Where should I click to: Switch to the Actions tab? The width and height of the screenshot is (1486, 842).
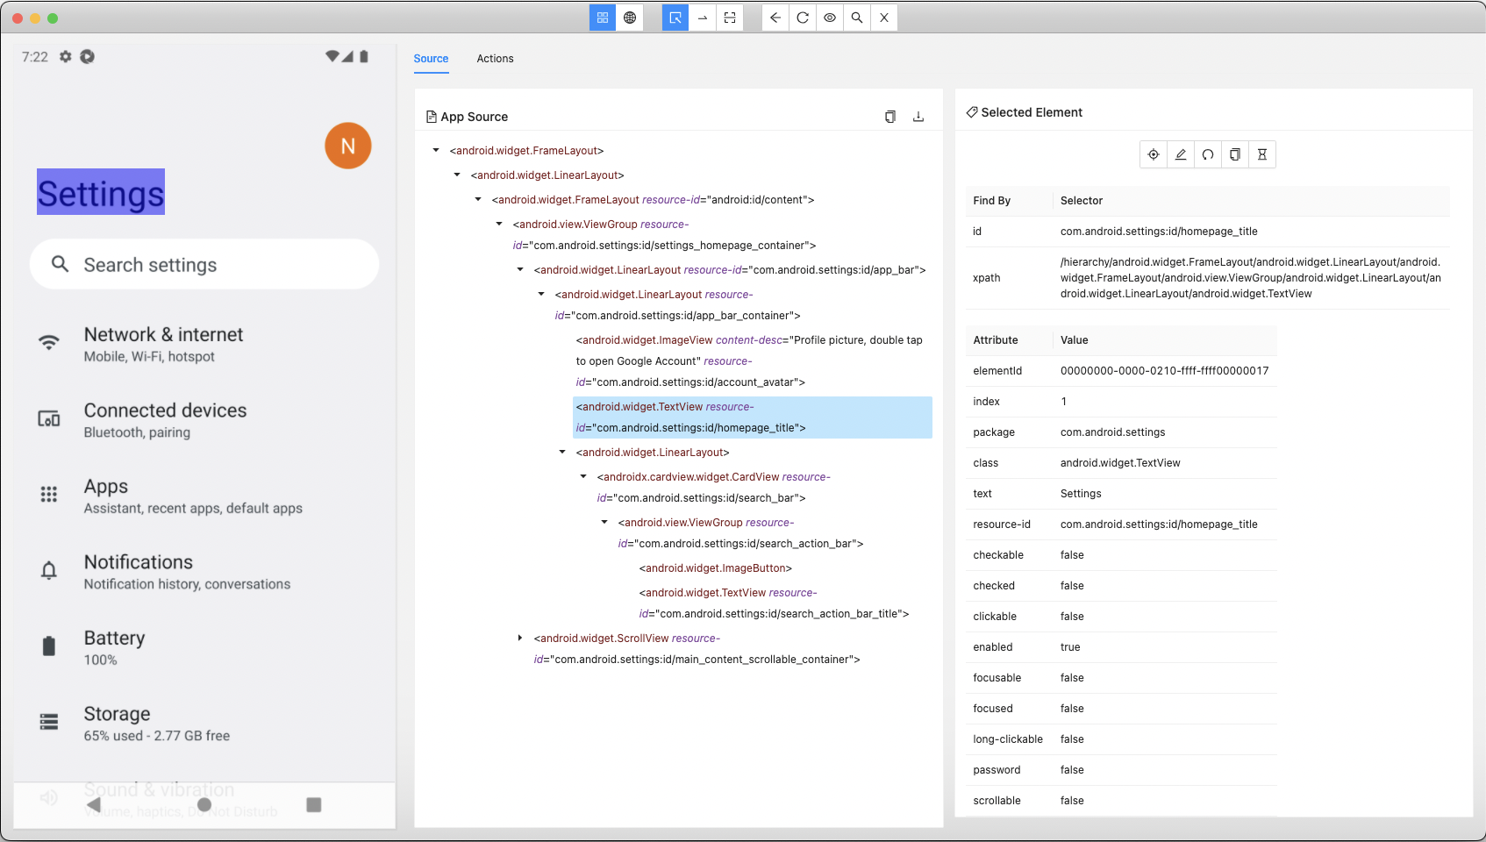coord(495,59)
